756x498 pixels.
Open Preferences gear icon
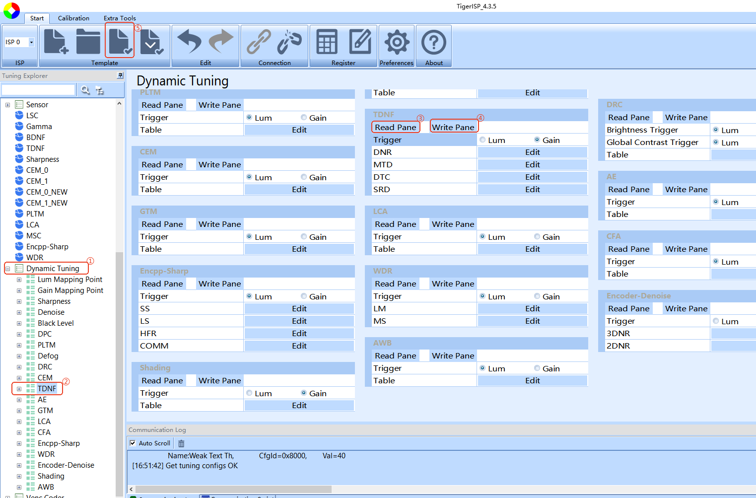pos(396,42)
